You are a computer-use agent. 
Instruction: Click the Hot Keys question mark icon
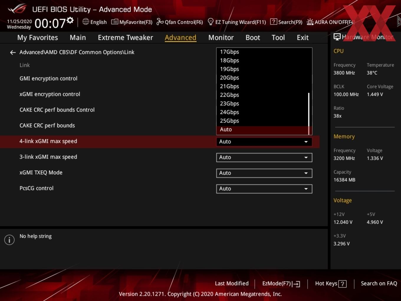click(342, 284)
